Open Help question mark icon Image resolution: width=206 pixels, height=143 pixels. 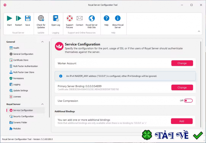pyautogui.click(x=106, y=18)
